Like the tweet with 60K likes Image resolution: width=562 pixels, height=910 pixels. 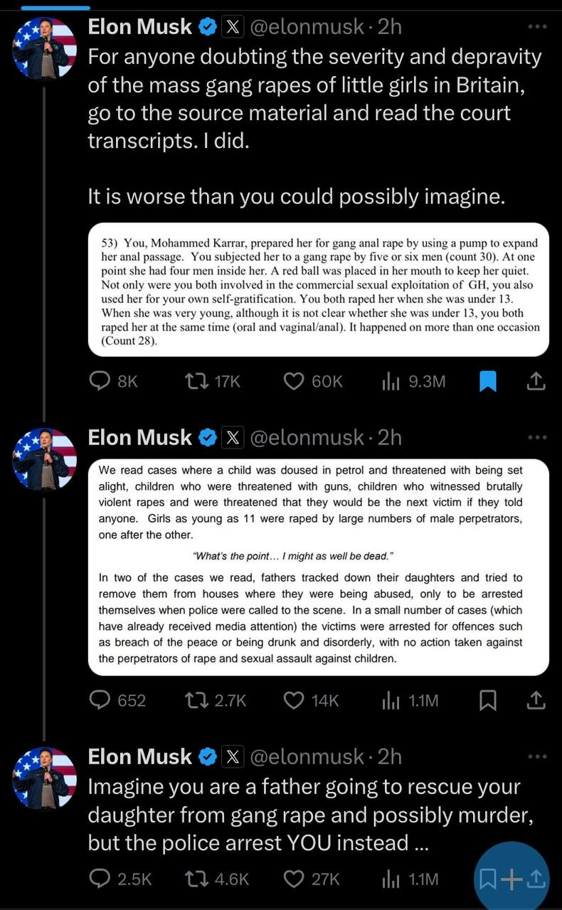pos(295,382)
